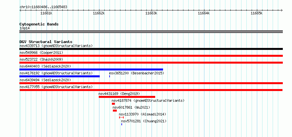292x137 pixels.
Task: Click the red nsv549966 variant bar
Action: [x=151, y=56]
